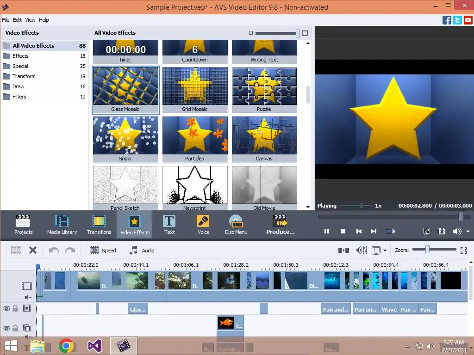Open the File menu
The width and height of the screenshot is (474, 355).
[6, 20]
